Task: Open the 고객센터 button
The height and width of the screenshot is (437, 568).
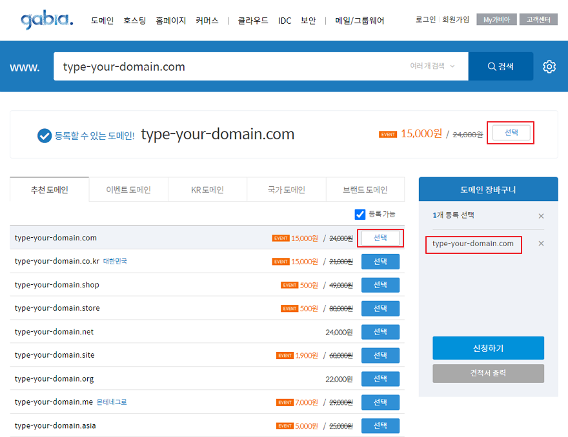Action: pos(538,19)
